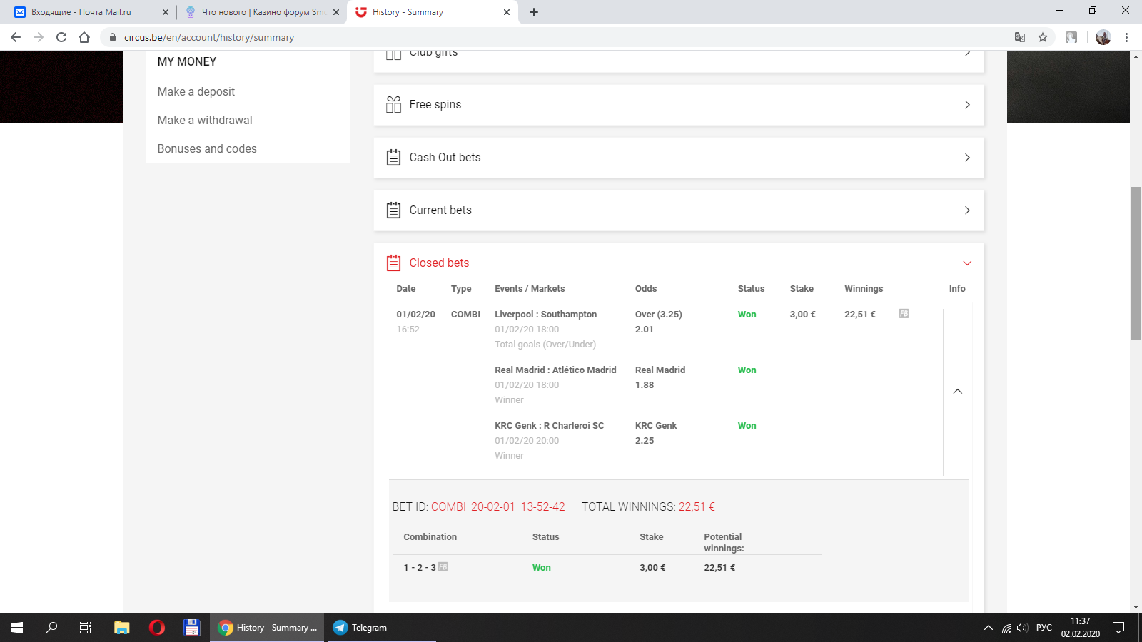Click the Cash Out bets notepad icon

point(393,158)
